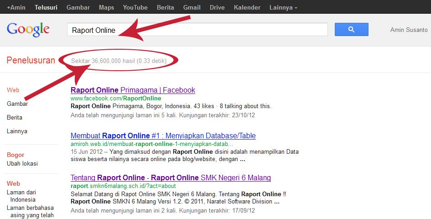The width and height of the screenshot is (431, 219).
Task: Open Berita in the top black bar
Action: click(x=166, y=7)
